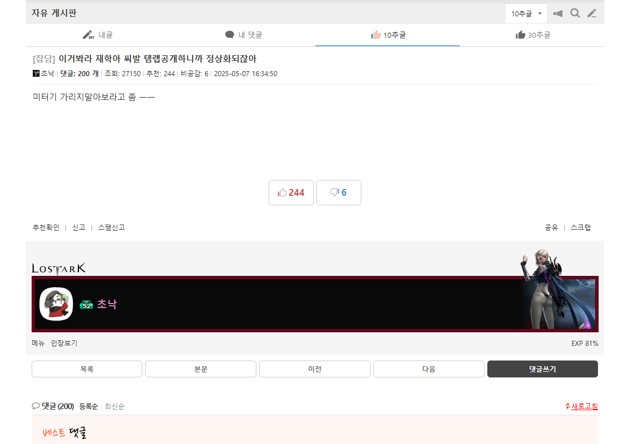The width and height of the screenshot is (624, 444).
Task: Click the post body text 미터기 가리지말아보라고
Action: click(94, 96)
